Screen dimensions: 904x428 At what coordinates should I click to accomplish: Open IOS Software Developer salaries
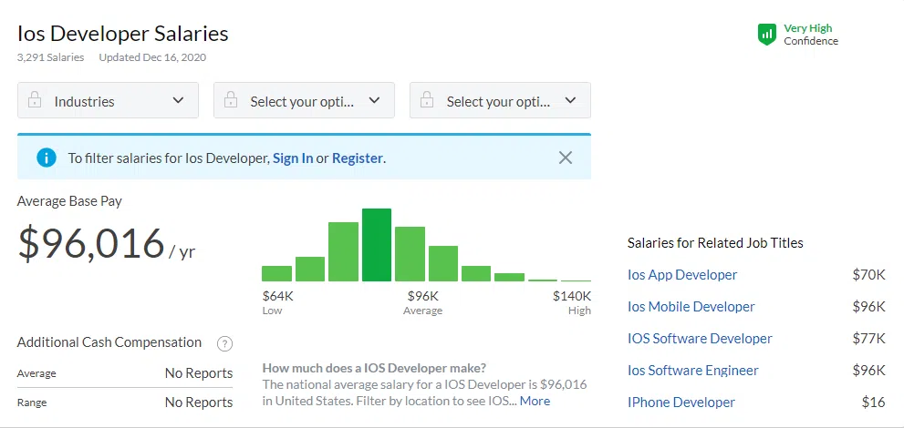pos(700,339)
